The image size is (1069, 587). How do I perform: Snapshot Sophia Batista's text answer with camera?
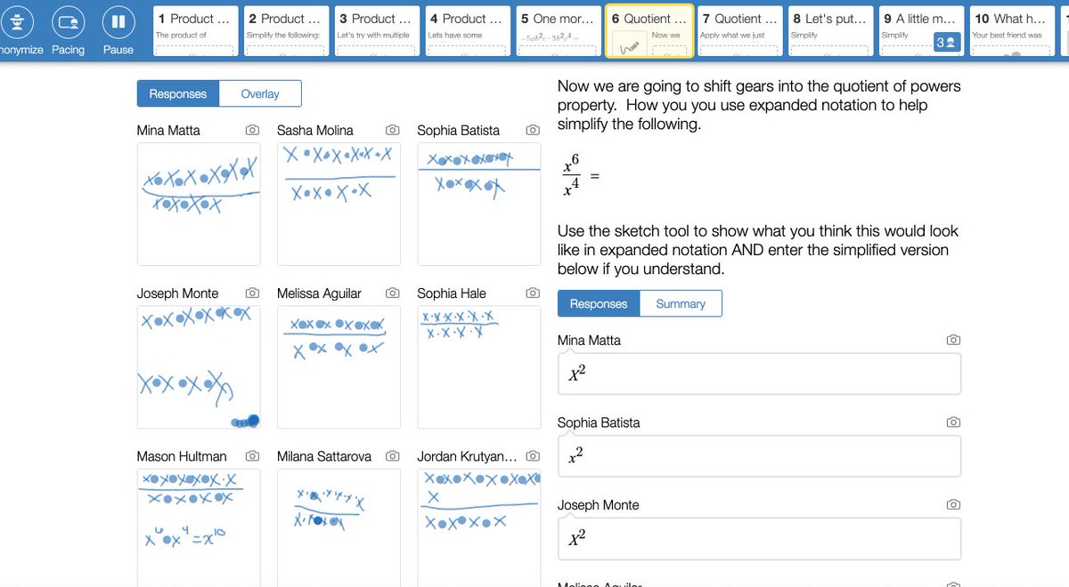pyautogui.click(x=953, y=422)
